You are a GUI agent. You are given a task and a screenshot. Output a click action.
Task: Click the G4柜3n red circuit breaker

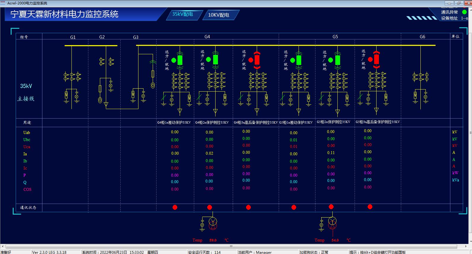click(x=257, y=60)
